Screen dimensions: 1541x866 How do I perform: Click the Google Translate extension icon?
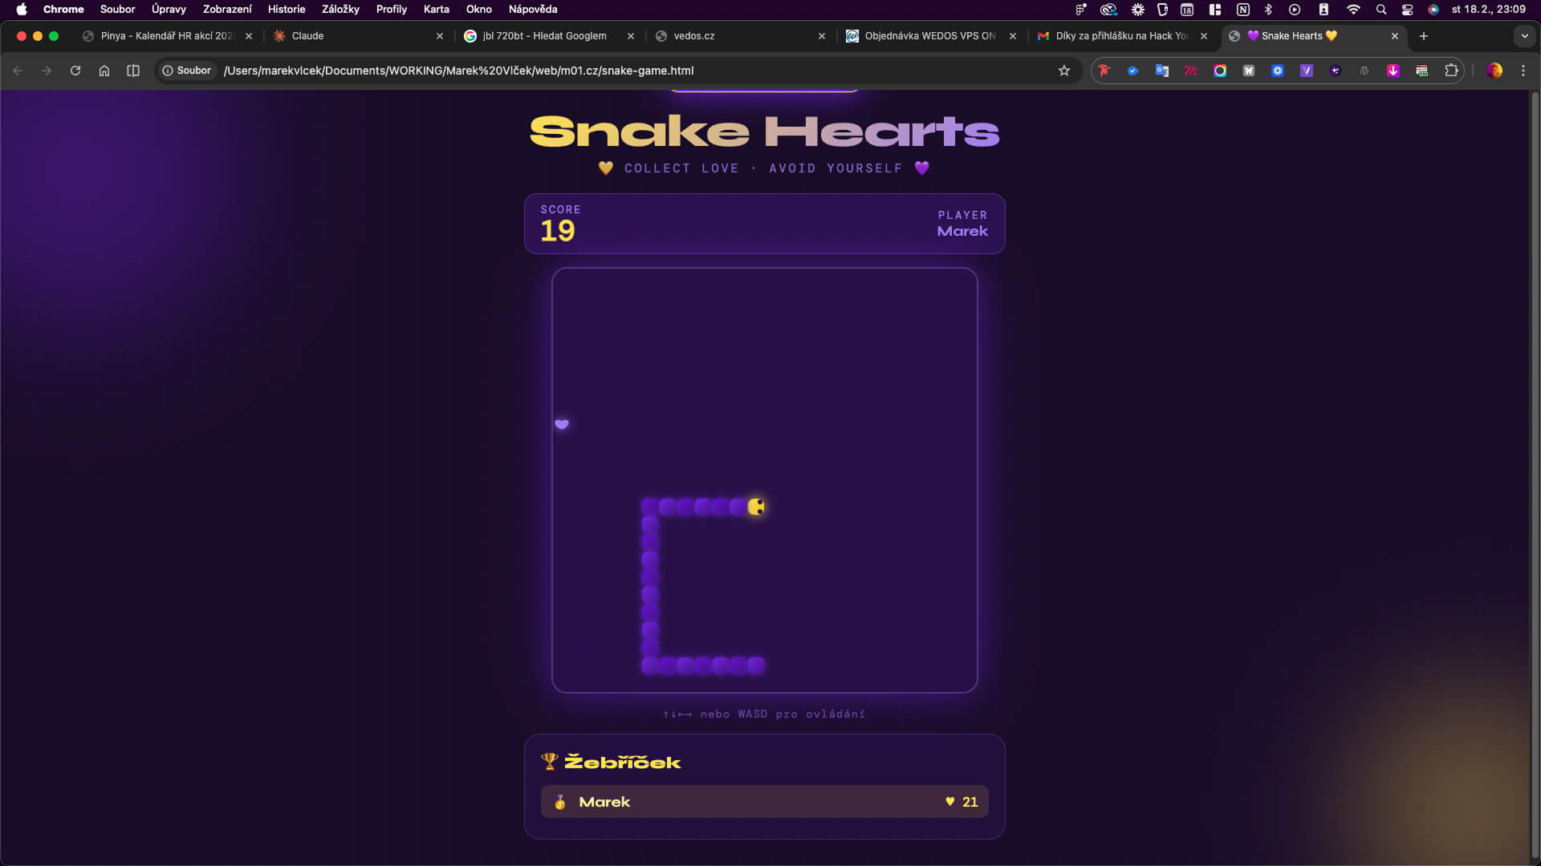[x=1161, y=71]
